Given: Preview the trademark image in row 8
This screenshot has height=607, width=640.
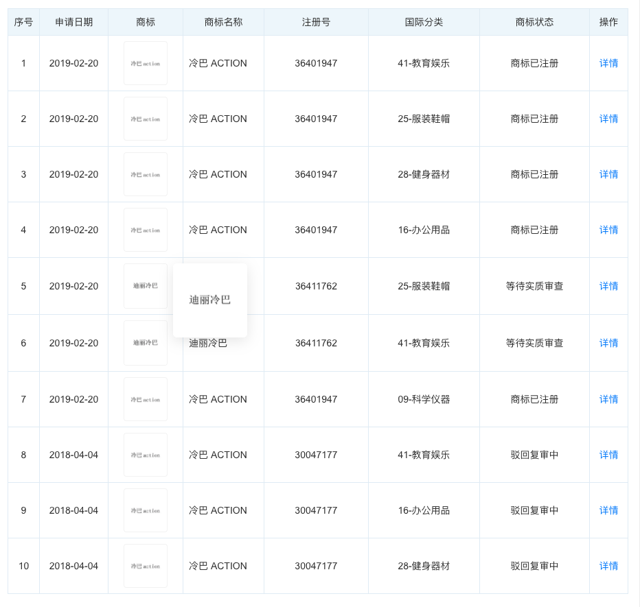Looking at the screenshot, I should pyautogui.click(x=146, y=455).
